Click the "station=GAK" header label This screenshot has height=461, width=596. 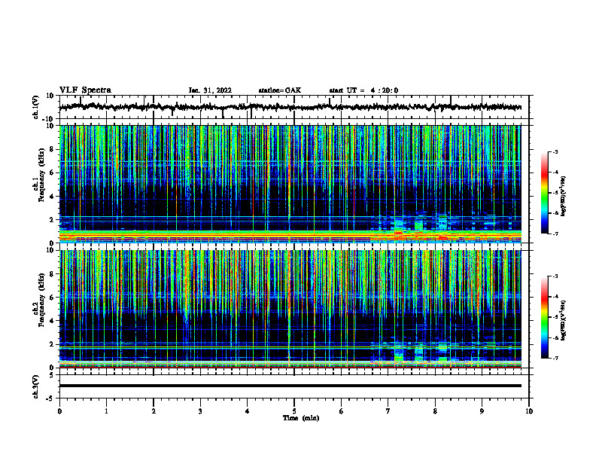[280, 90]
